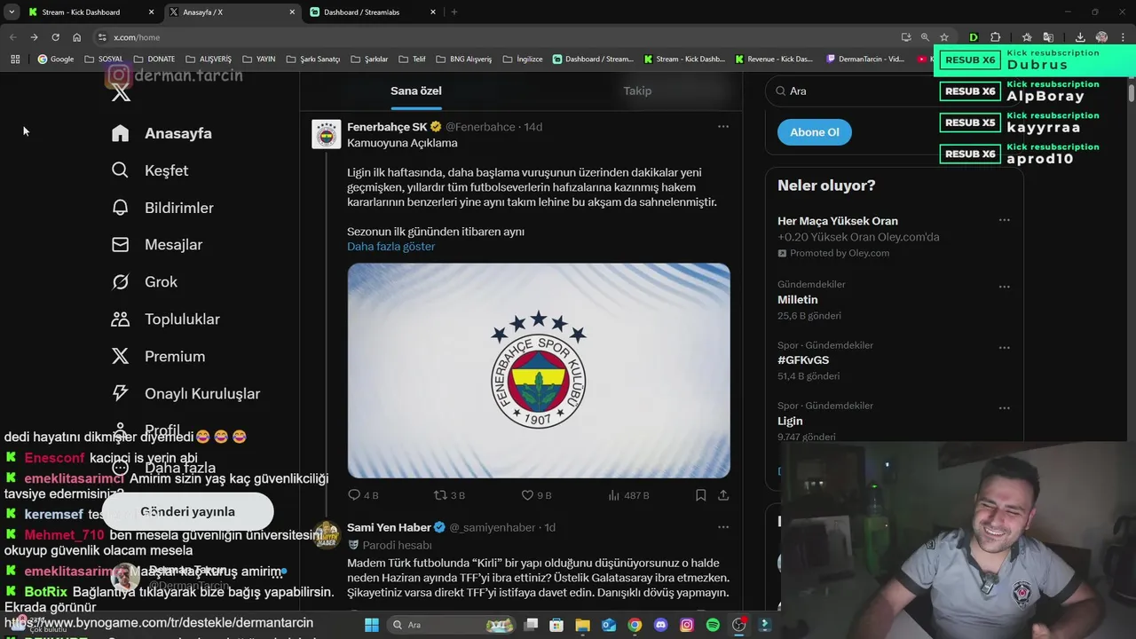
Task: Open more options for Milletin trend
Action: (1005, 288)
